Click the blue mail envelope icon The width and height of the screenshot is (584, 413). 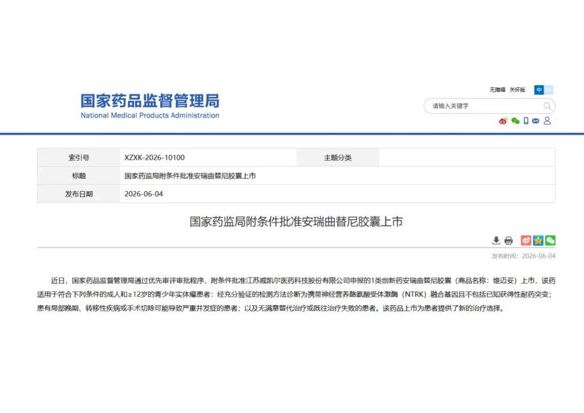pos(536,121)
